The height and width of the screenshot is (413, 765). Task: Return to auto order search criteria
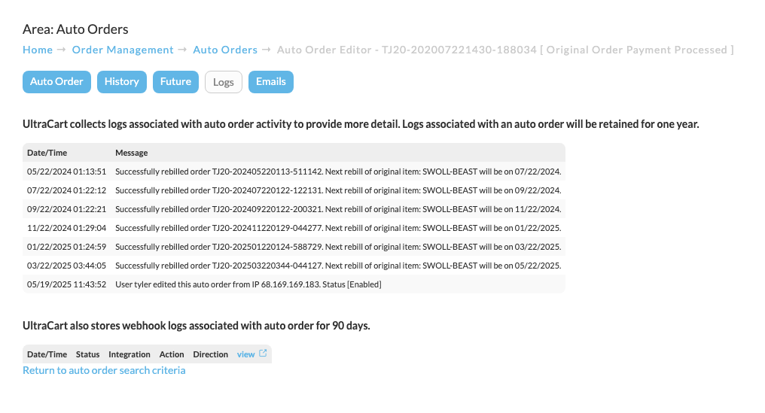click(104, 370)
